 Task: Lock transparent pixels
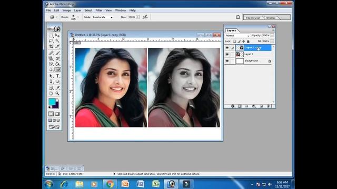(234, 41)
